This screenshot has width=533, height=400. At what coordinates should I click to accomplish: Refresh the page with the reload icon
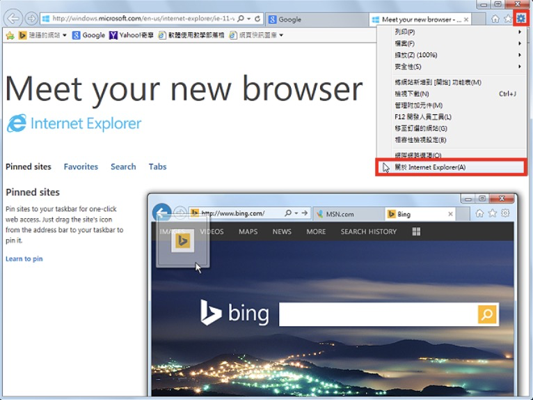point(257,18)
